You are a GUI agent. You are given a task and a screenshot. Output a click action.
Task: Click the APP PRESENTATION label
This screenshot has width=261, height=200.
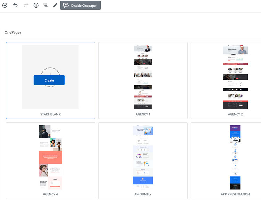(x=235, y=194)
